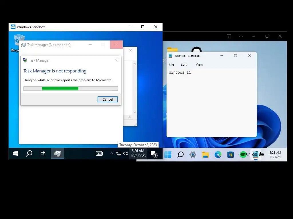Click the Windows 11 Wi-Fi tray icon

248,155
